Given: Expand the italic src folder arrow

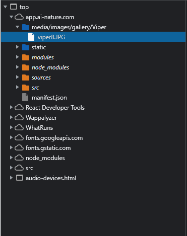Looking at the screenshot, I should 17,87.
